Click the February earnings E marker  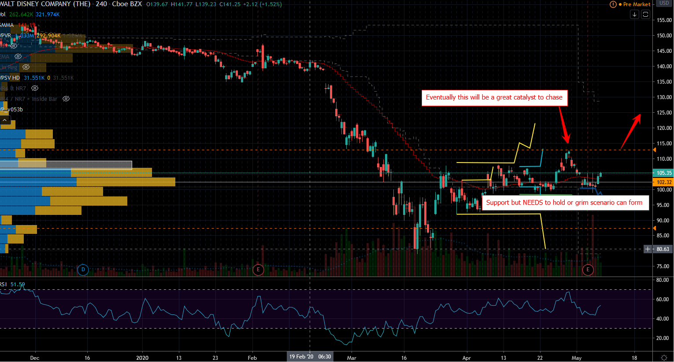pyautogui.click(x=258, y=270)
